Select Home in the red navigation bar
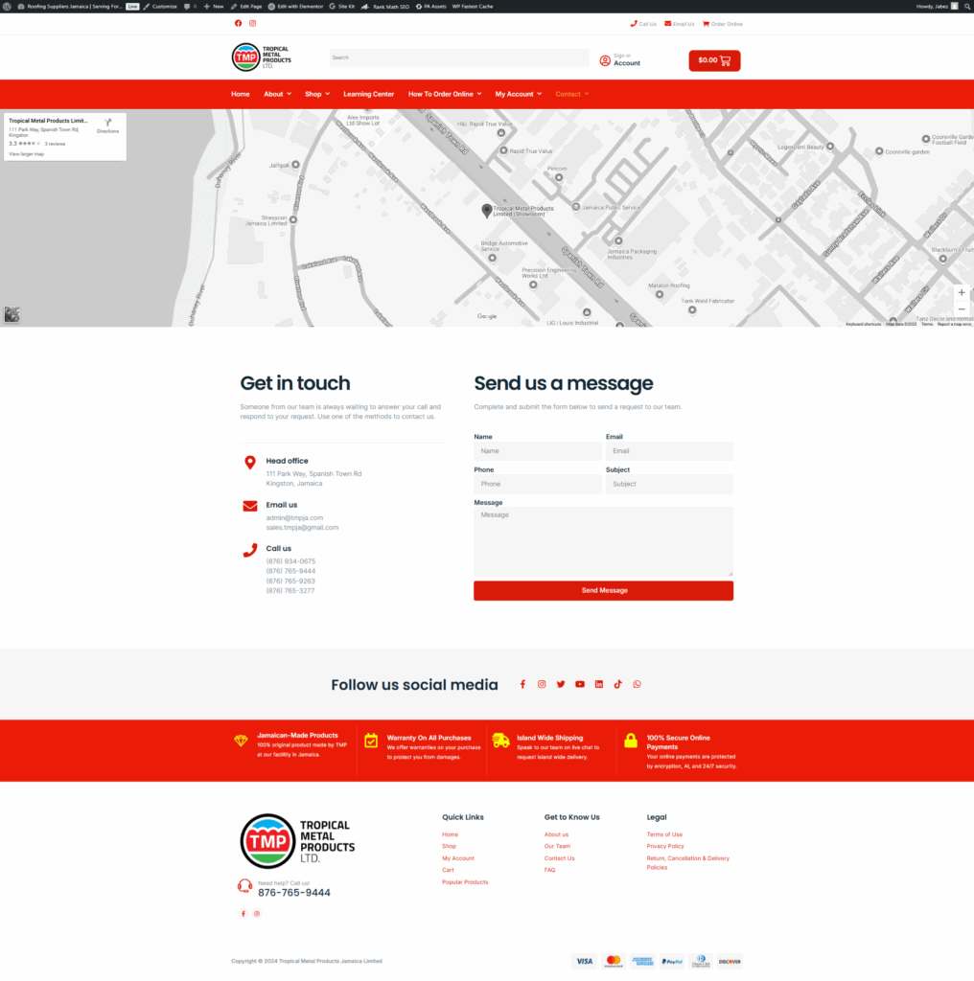Image resolution: width=974 pixels, height=981 pixels. tap(241, 94)
